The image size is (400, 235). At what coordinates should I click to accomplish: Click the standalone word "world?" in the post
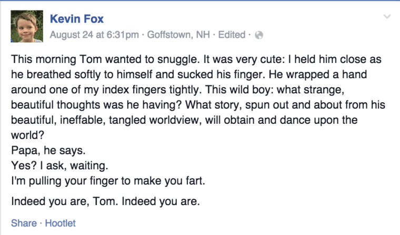pos(26,134)
